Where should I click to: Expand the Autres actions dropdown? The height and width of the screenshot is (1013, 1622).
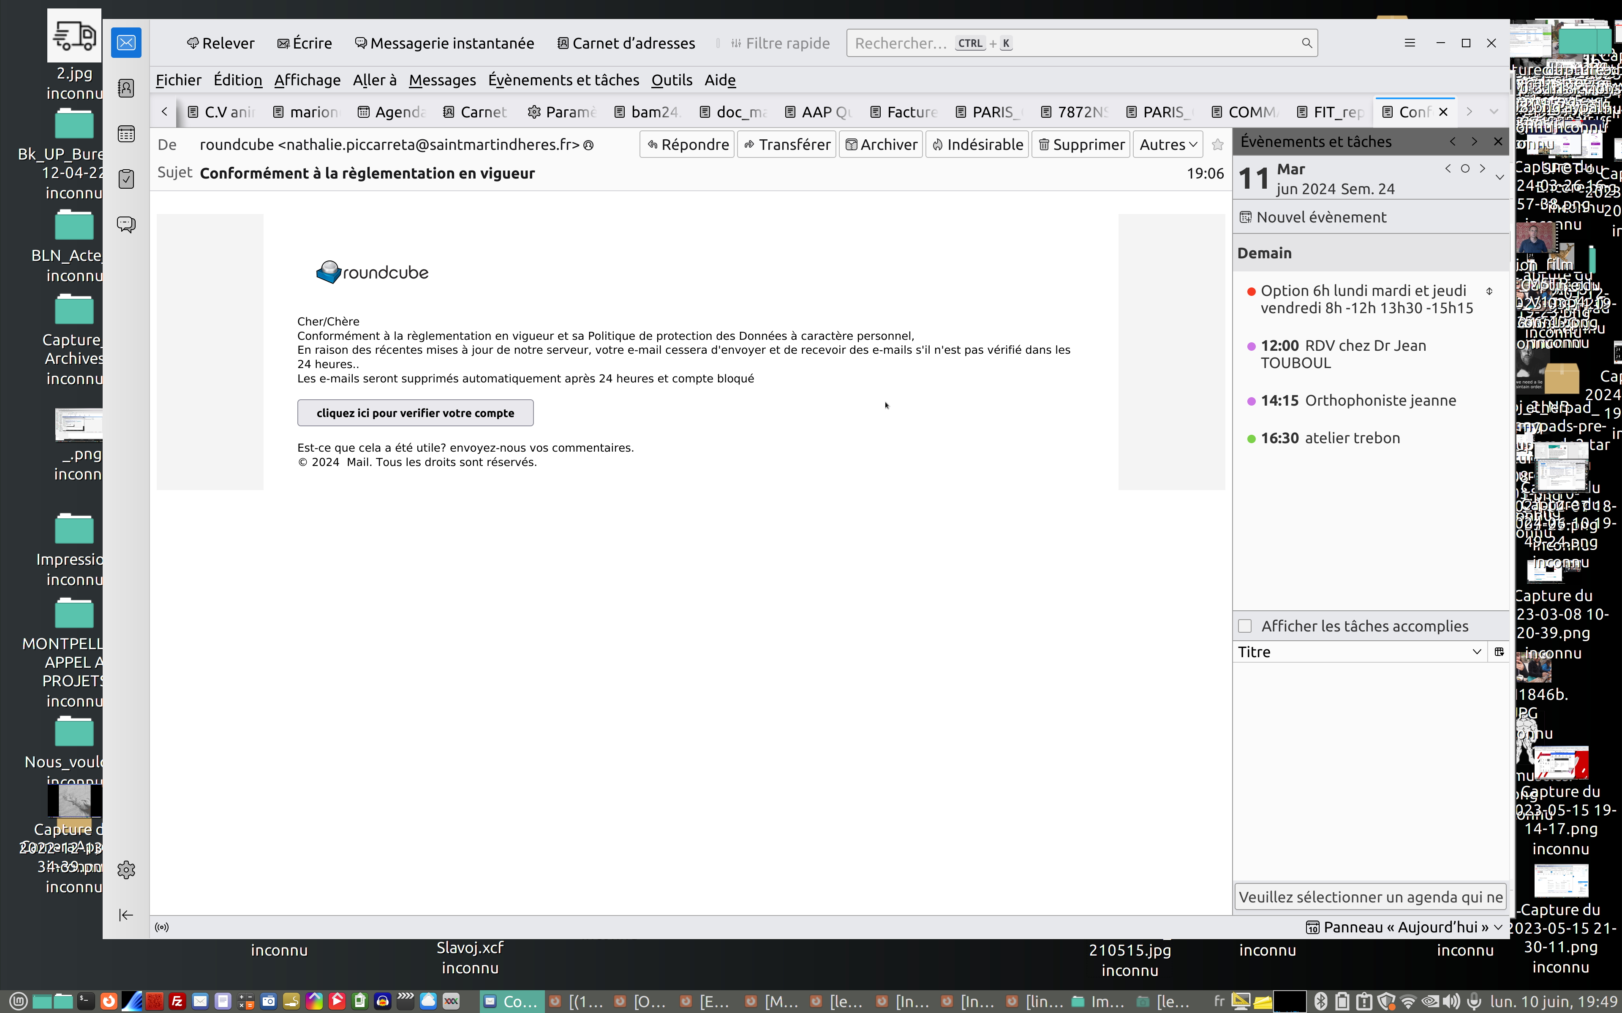(x=1168, y=145)
